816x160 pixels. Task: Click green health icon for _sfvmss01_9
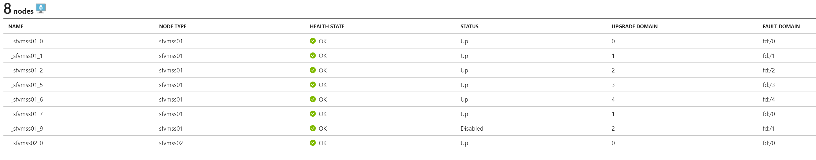pyautogui.click(x=313, y=128)
